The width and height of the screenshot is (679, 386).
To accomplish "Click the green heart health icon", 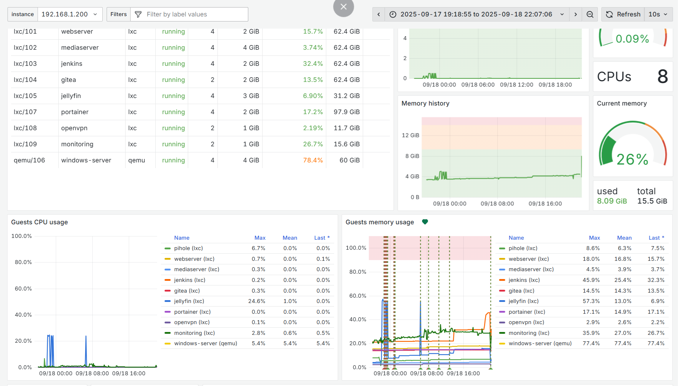I will point(425,222).
